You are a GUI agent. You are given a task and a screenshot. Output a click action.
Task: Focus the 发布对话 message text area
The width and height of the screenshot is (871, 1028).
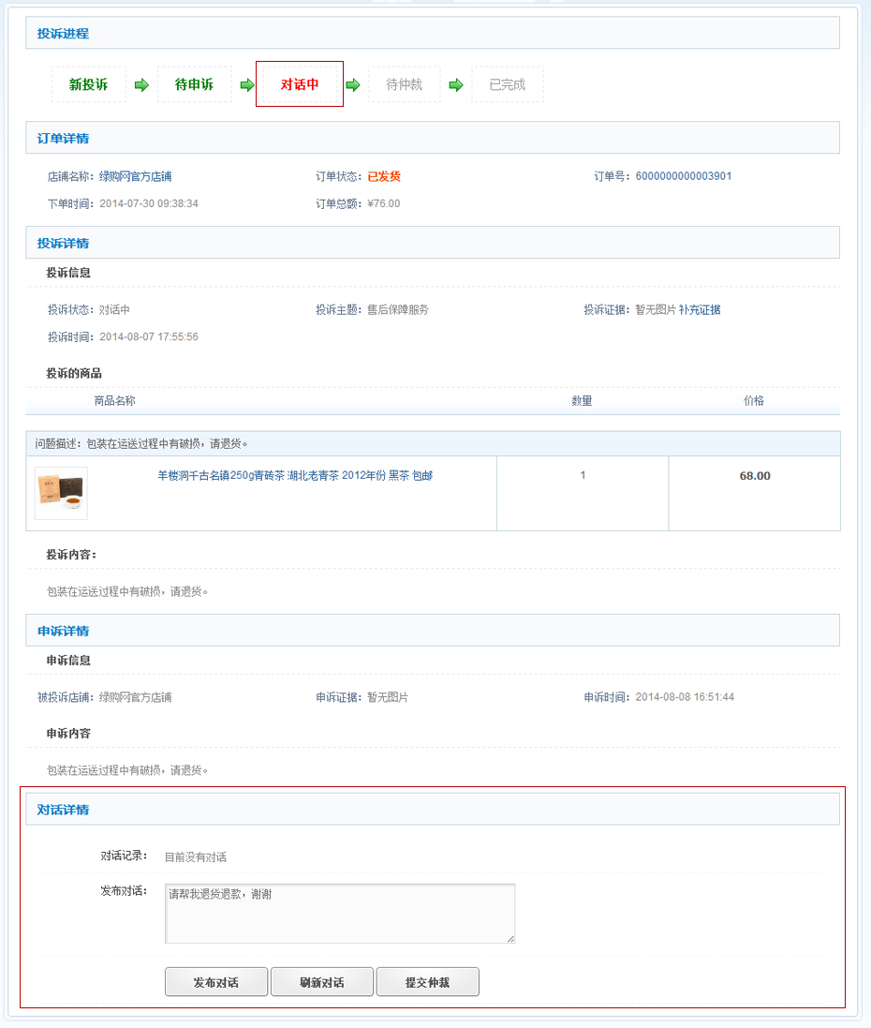(x=339, y=914)
